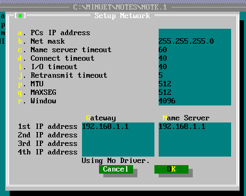Change the Window value 4096
Screen dimensions: 246x196
point(195,101)
